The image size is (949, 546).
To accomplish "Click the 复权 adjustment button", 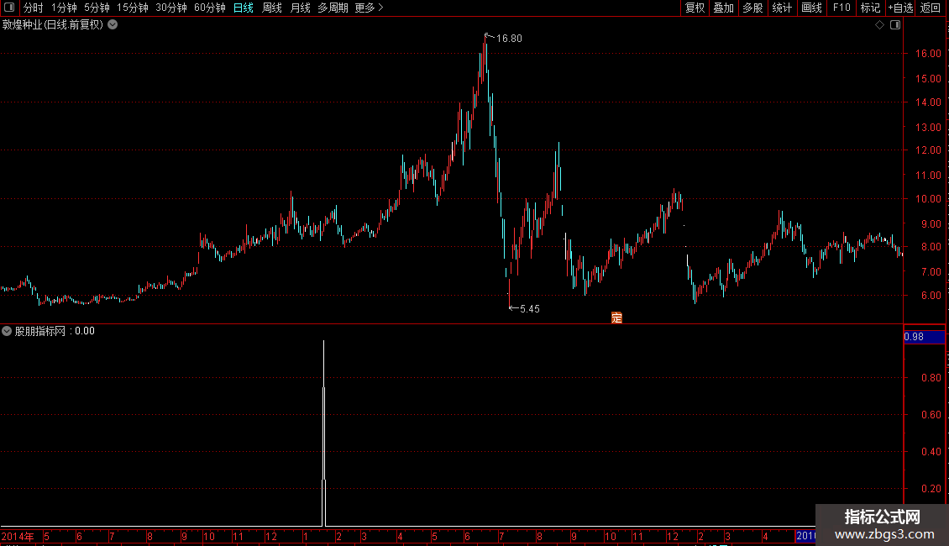I will tap(695, 8).
